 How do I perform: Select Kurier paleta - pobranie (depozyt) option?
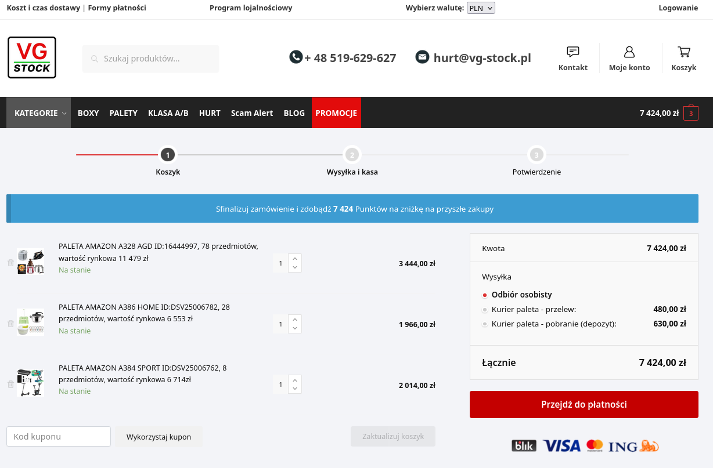485,324
